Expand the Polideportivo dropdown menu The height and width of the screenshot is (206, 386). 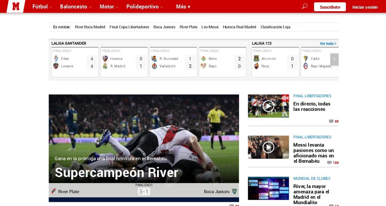[x=145, y=7]
